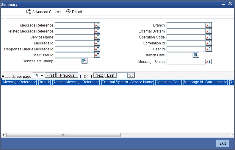Viewport: 235px width, 150px height.
Task: Sort by Message Id column header
Action: [193, 82]
